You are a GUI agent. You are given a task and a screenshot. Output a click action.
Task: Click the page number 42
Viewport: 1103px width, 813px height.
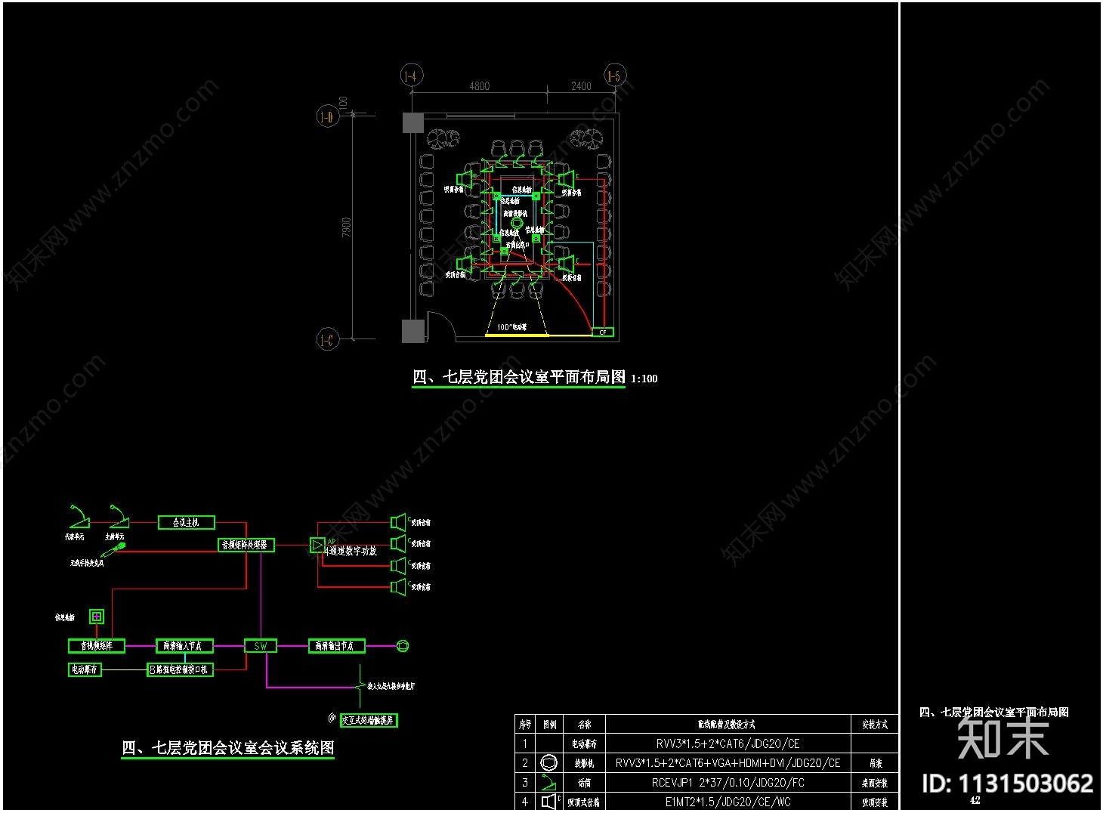(x=975, y=800)
